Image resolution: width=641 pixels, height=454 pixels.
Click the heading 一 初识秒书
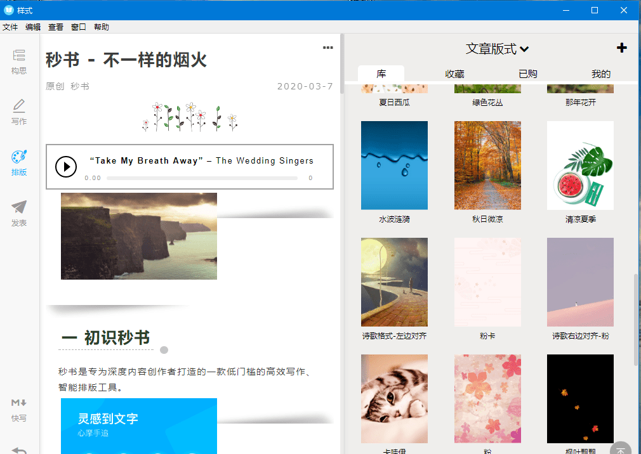click(105, 337)
